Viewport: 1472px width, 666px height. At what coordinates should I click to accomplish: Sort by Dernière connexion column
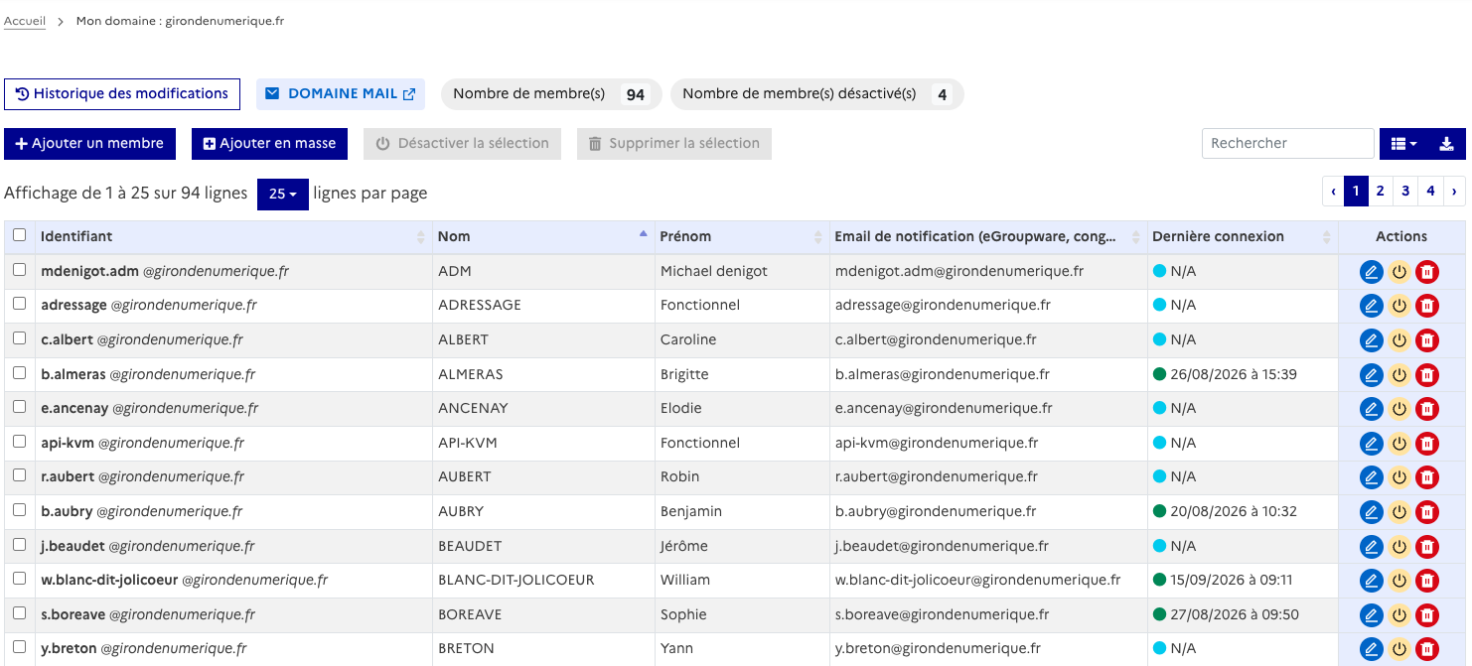tap(1243, 237)
